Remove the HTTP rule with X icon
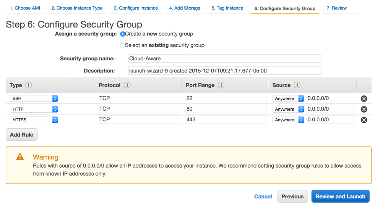Image resolution: width=375 pixels, height=208 pixels. 364,109
